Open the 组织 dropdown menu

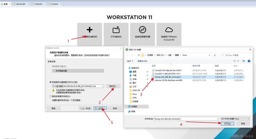tap(130, 61)
